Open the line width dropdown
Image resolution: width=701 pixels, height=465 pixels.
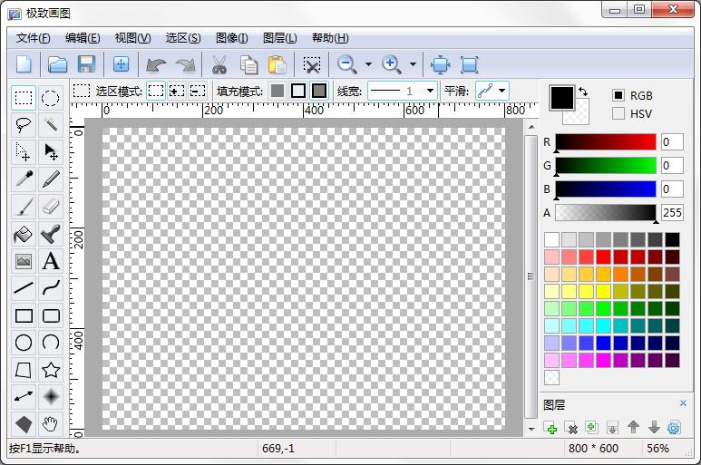431,91
